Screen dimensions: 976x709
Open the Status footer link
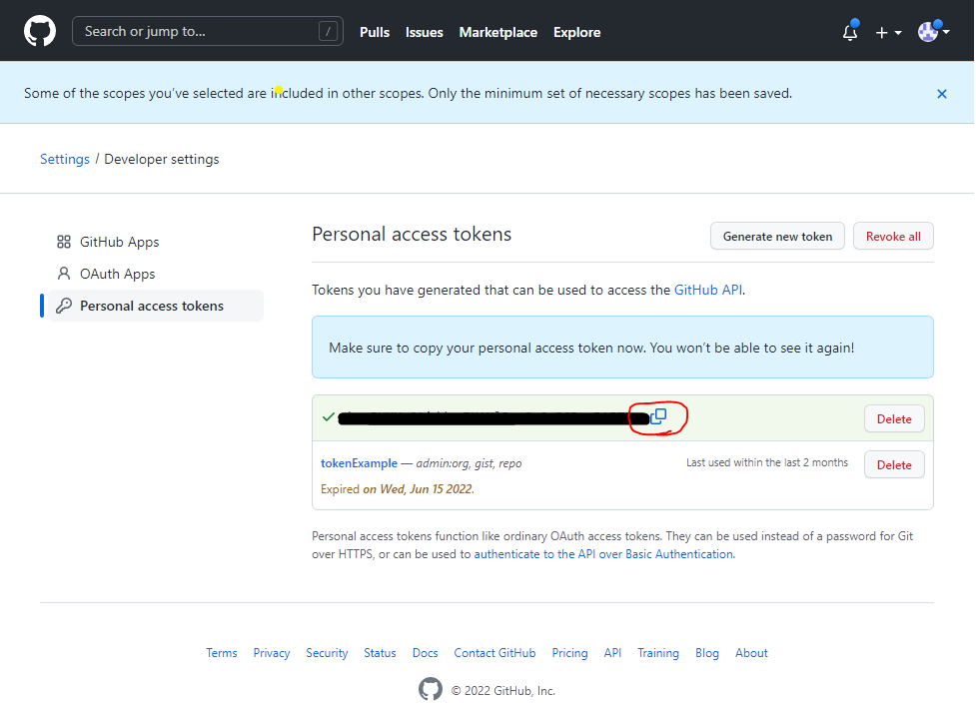tap(380, 653)
